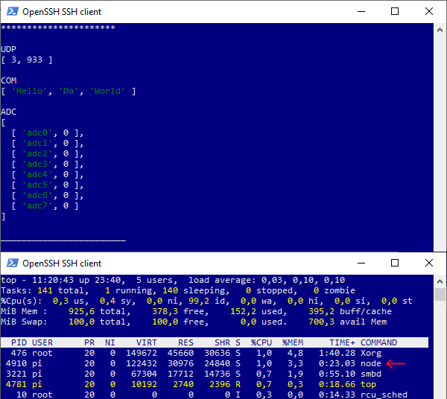Maximize the bottom OpenSSH SSH client window

[395, 263]
